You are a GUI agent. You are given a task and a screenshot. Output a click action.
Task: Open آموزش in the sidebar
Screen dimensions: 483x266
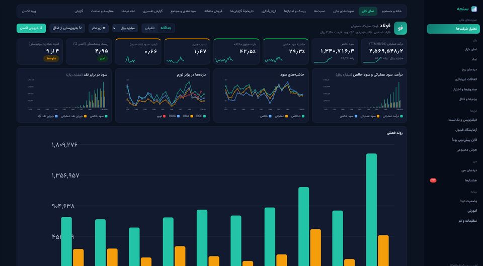click(x=453, y=211)
